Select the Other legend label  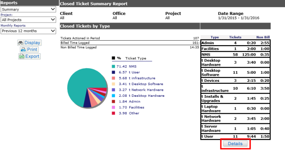pyautogui.click(x=134, y=113)
